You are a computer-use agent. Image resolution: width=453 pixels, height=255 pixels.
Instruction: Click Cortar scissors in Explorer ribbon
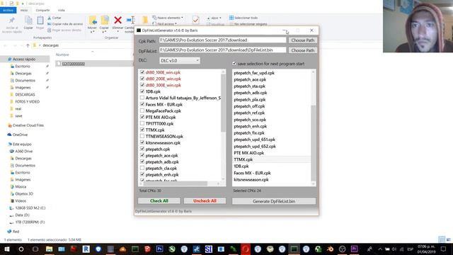pyautogui.click(x=55, y=18)
